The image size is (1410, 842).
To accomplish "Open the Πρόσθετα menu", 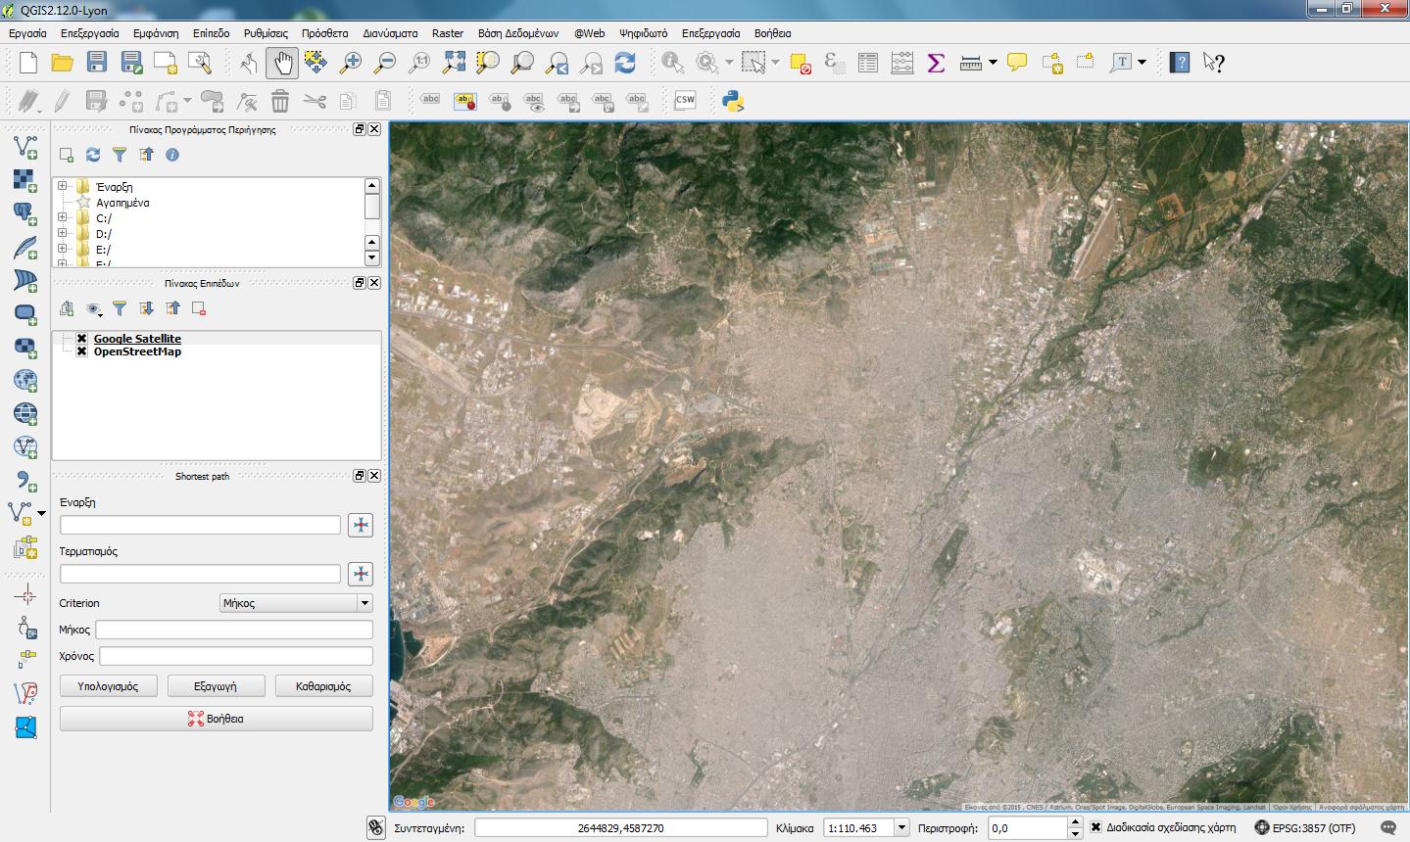I will click(x=324, y=33).
